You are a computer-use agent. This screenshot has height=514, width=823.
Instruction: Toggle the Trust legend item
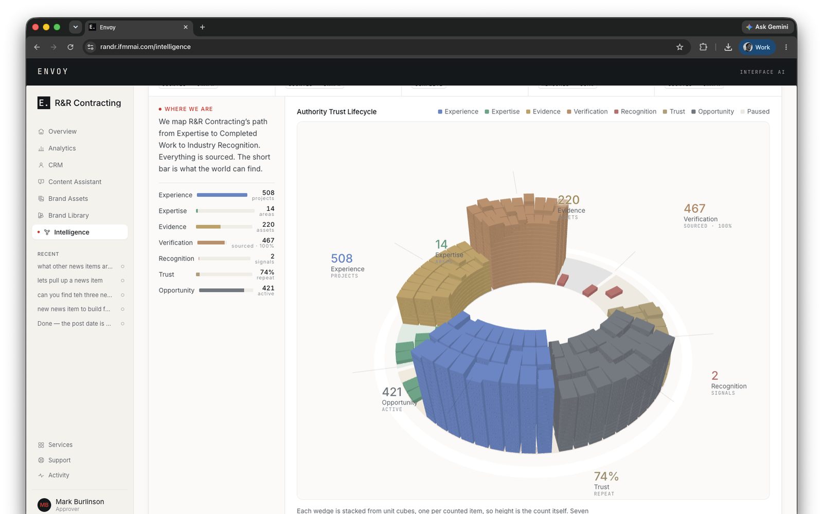(x=674, y=112)
